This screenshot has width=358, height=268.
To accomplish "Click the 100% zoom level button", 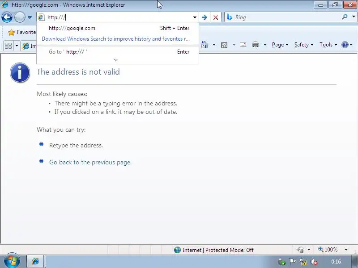I will (328, 250).
